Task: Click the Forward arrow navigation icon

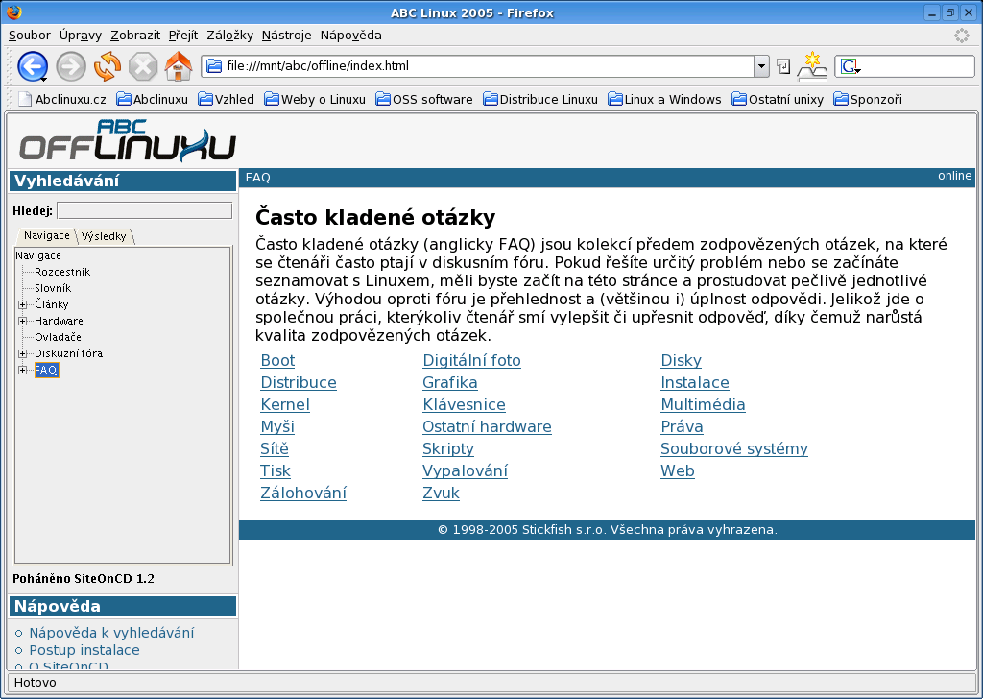Action: click(71, 66)
